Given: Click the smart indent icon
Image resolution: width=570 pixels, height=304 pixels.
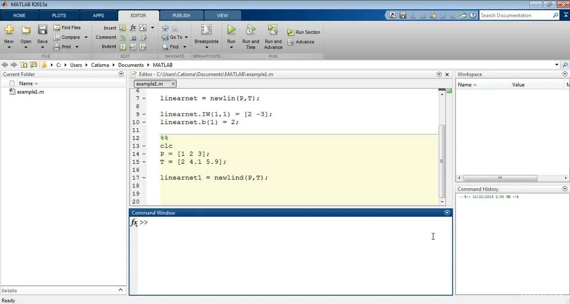Looking at the screenshot, I should pos(123,47).
